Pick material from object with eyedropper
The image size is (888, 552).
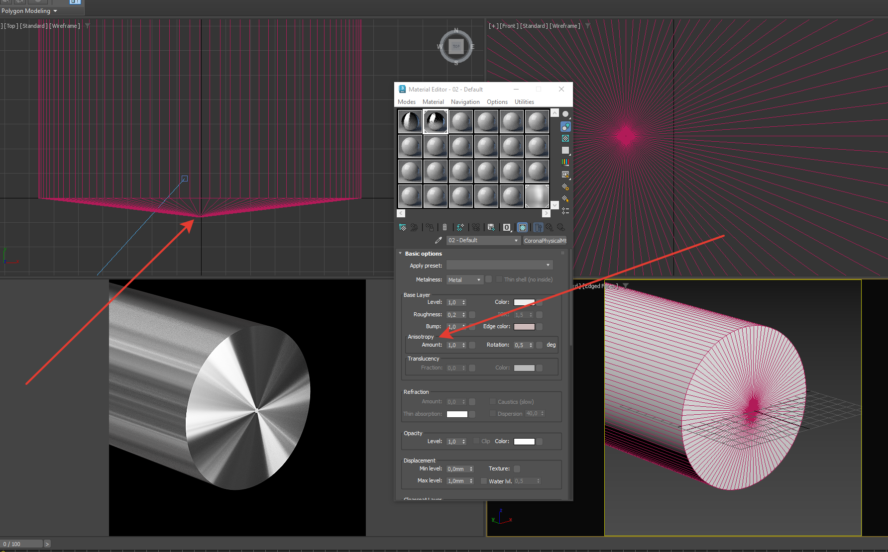(439, 240)
